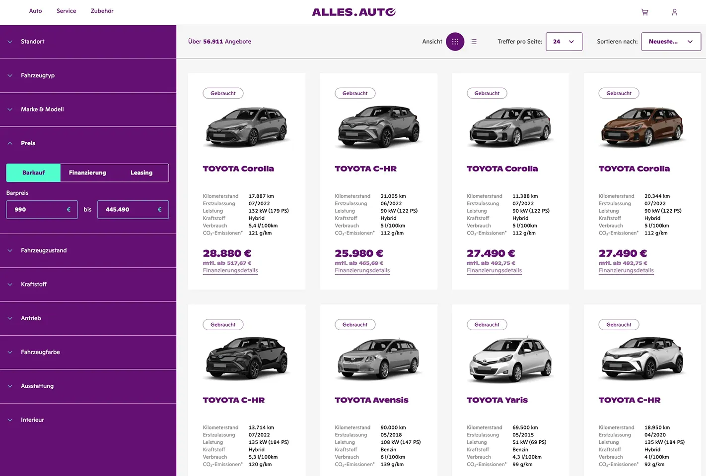Open the Sortieren nach dropdown

(671, 42)
